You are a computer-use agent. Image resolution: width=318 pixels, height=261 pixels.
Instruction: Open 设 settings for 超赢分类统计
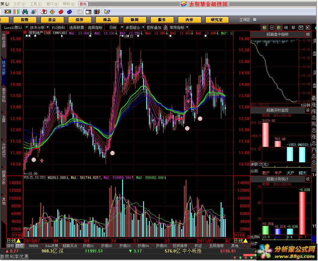[x=308, y=179]
